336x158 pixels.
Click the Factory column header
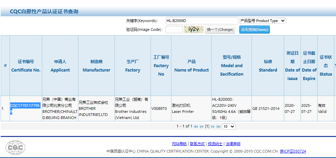133,66
